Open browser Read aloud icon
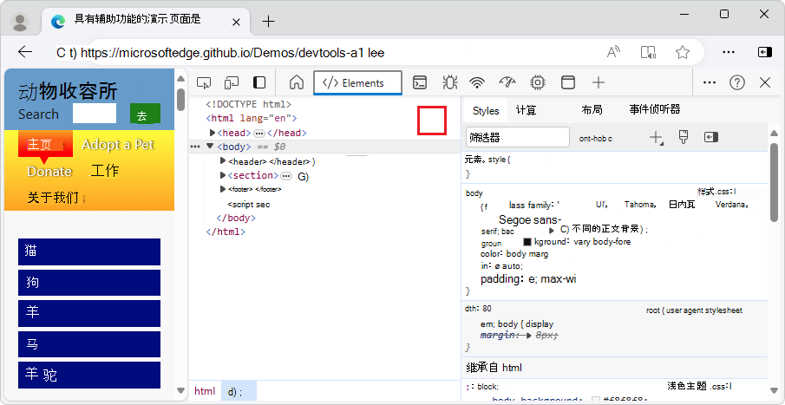 click(614, 52)
